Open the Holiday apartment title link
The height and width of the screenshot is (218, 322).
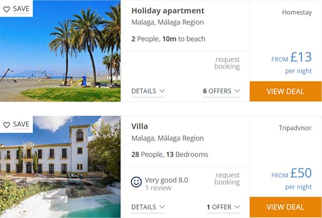coord(168,11)
